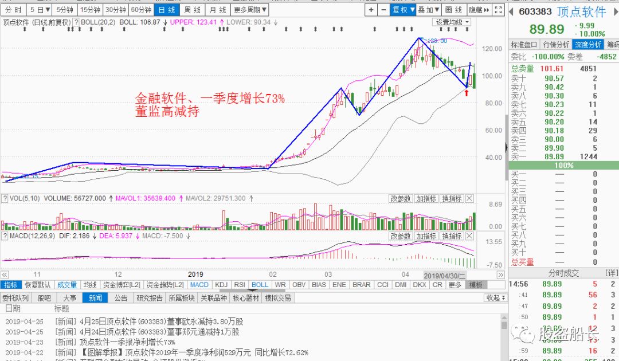Screen dimensions: 619x361
Task: Enable the OBV indicator
Action: click(299, 285)
